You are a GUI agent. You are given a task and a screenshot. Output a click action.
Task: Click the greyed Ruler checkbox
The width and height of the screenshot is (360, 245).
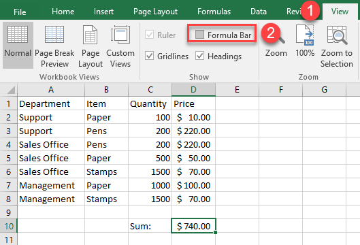point(150,35)
